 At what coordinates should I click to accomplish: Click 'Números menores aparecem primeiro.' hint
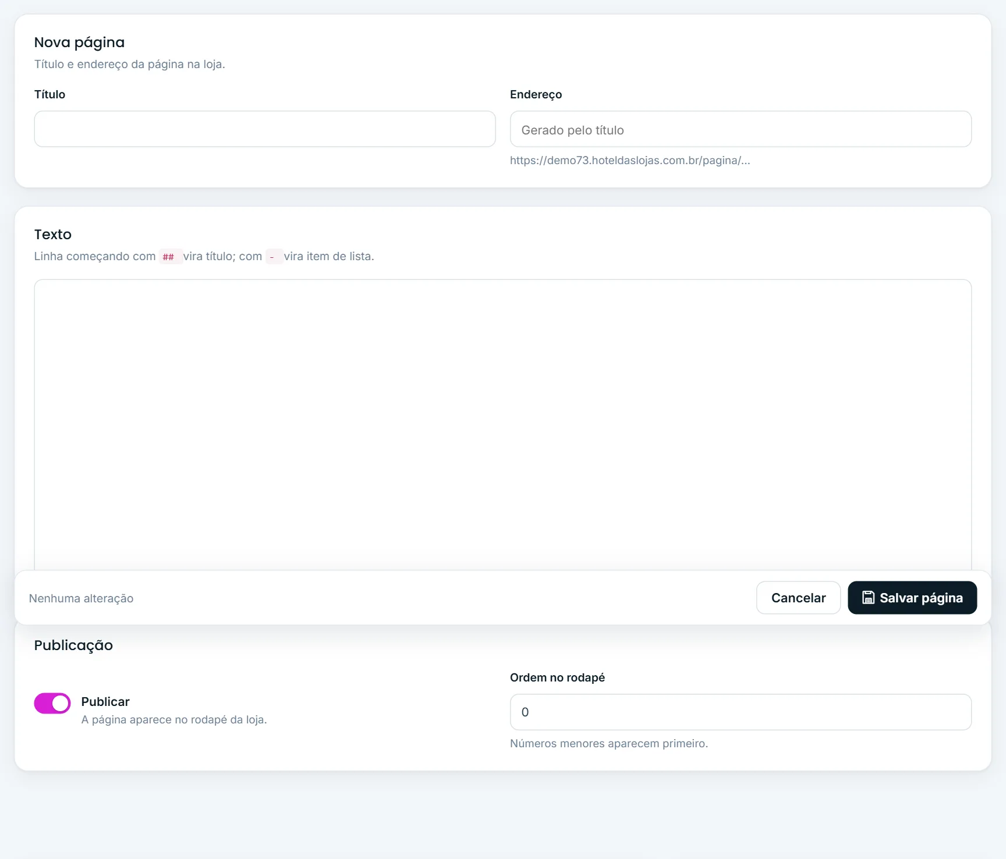click(x=609, y=744)
